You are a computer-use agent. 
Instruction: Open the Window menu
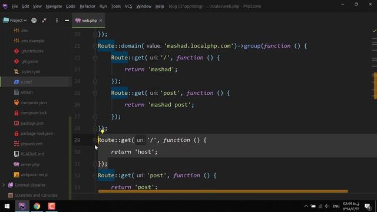(144, 6)
